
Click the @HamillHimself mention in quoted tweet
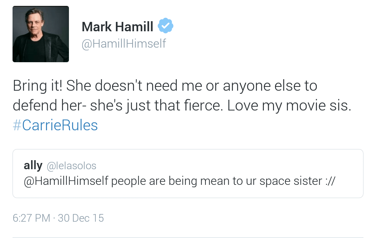66,181
